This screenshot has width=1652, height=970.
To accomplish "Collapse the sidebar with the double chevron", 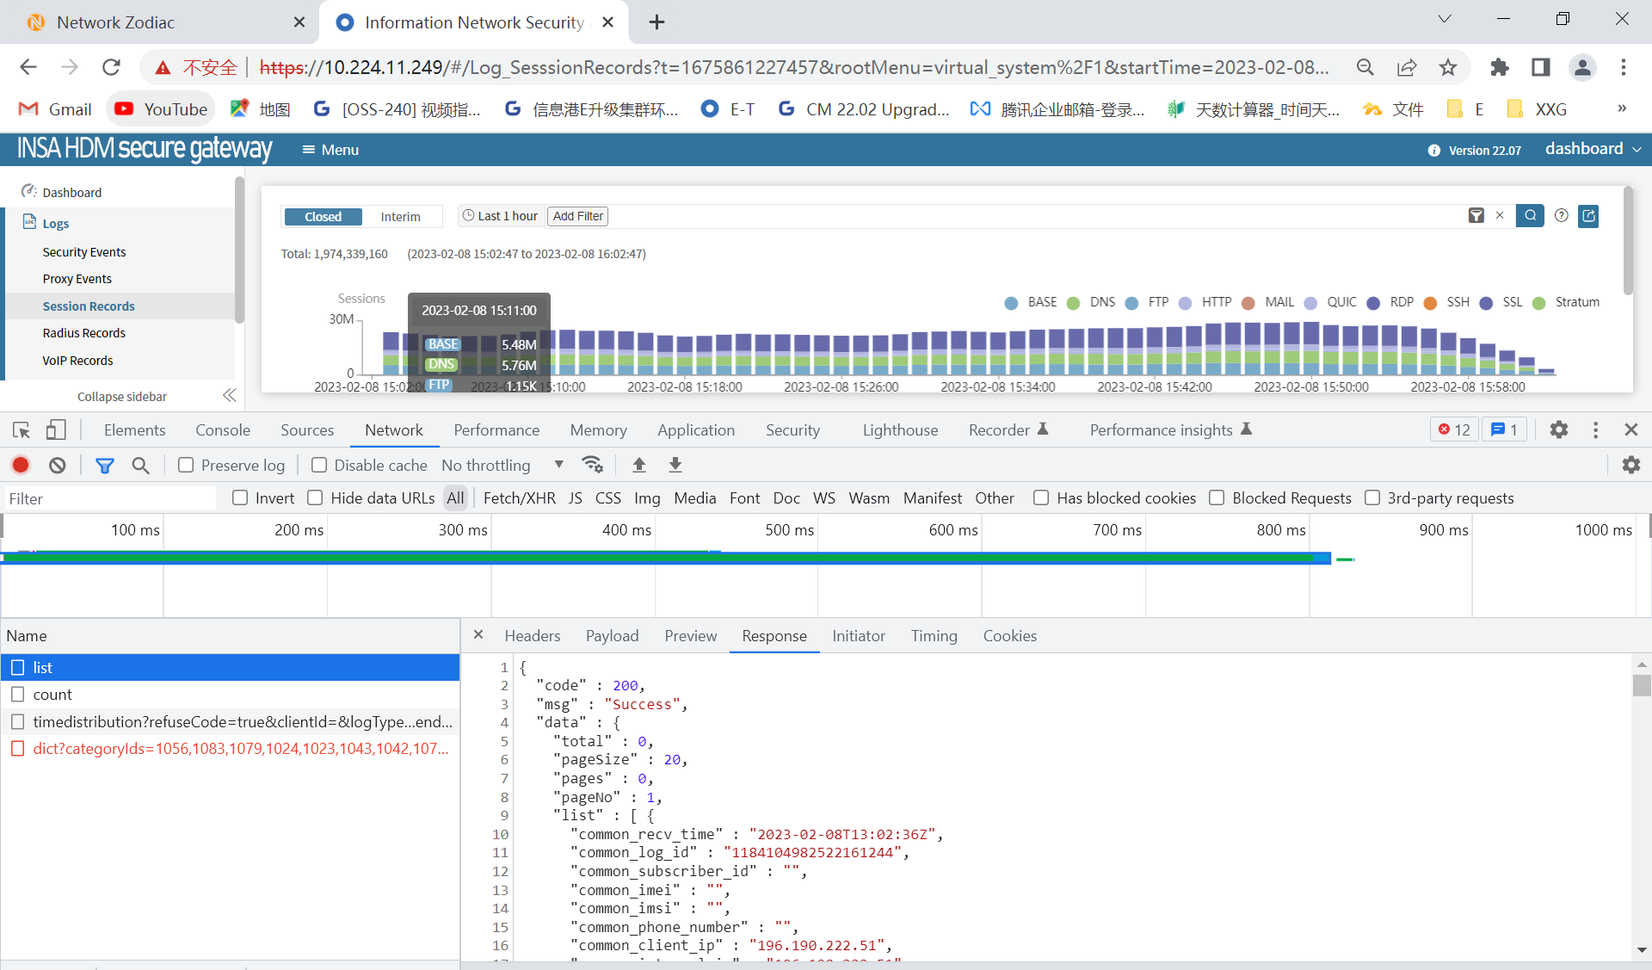I will 229,396.
